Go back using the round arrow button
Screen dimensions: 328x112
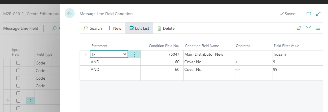pyautogui.click(x=70, y=13)
